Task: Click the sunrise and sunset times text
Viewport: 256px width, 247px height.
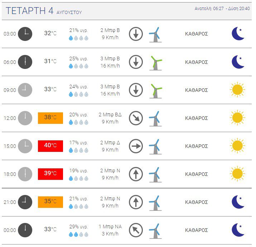Action: point(222,9)
